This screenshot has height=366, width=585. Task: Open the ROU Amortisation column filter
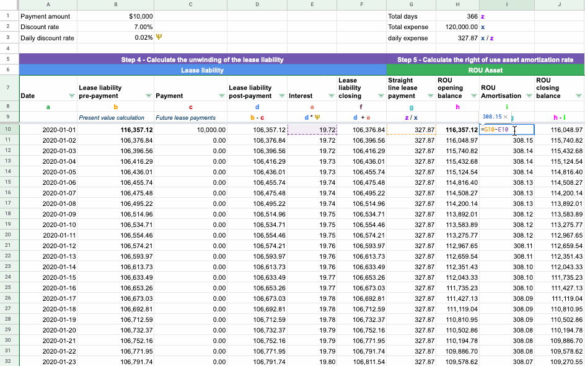(x=529, y=96)
